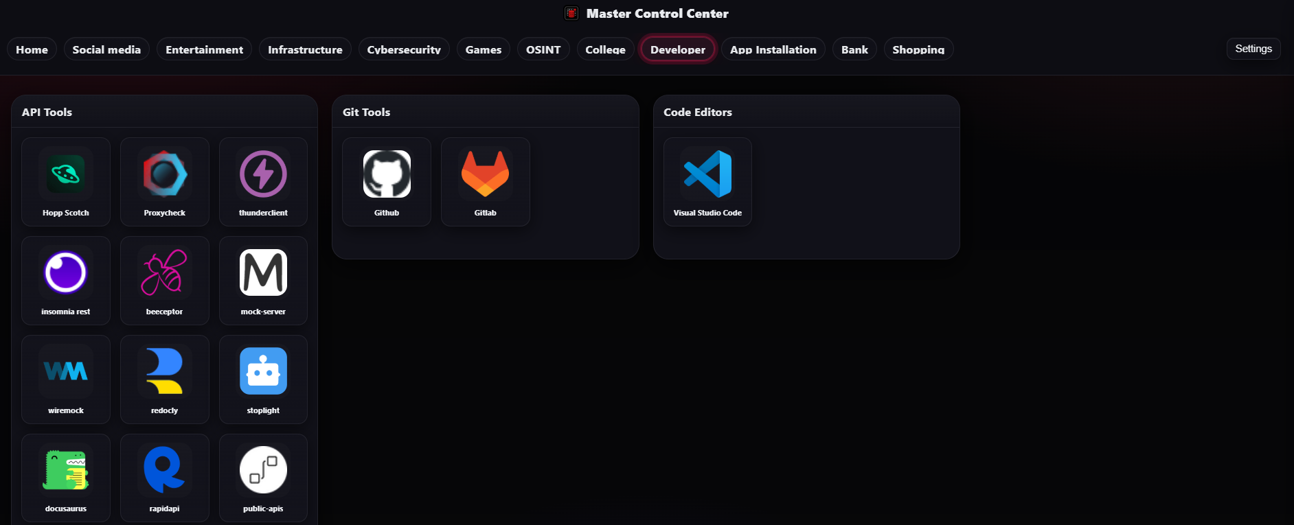Switch to App Installation tab
Viewport: 1294px width, 525px height.
pos(773,49)
